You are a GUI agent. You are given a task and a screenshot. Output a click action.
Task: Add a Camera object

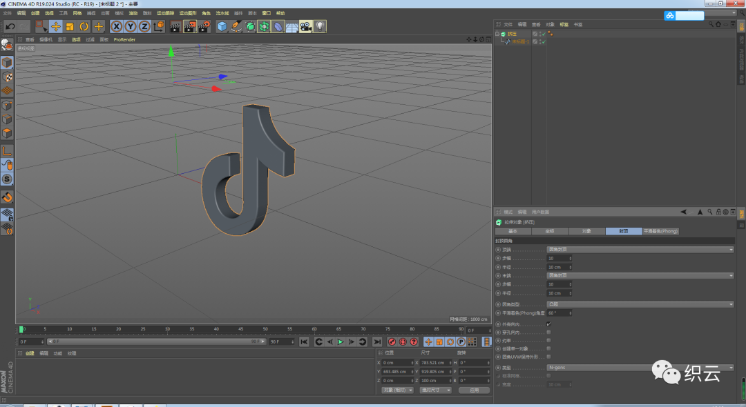[x=306, y=27]
